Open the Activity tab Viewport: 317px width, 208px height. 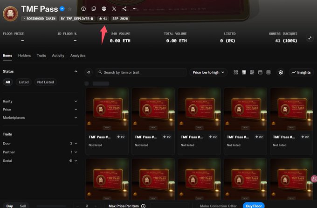point(58,55)
